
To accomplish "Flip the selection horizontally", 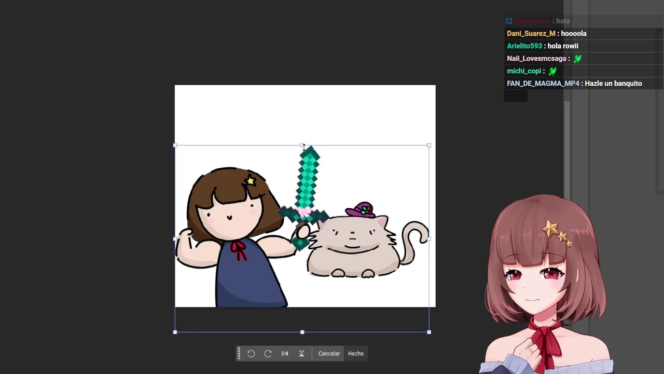I will coord(285,353).
